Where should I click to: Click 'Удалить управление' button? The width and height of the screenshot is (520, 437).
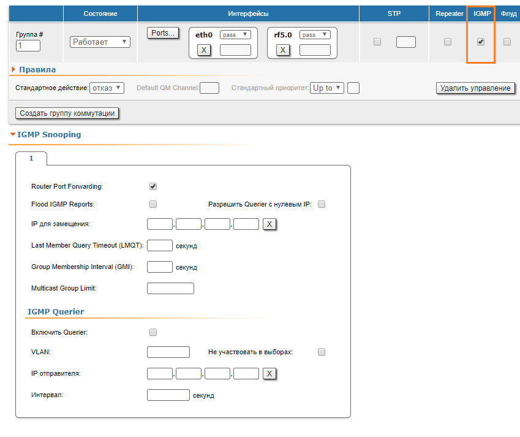click(475, 88)
